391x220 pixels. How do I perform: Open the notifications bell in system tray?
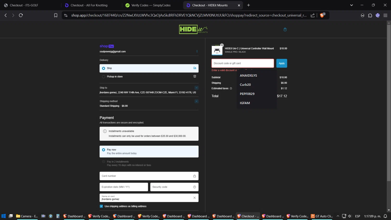coord(385,216)
